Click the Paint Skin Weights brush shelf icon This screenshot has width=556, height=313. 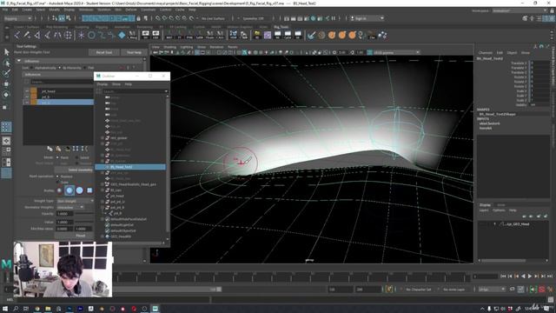311,35
